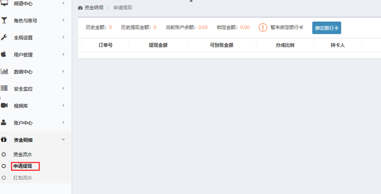
Task: Expand the 全局设置 chevron
Action: pyautogui.click(x=63, y=37)
